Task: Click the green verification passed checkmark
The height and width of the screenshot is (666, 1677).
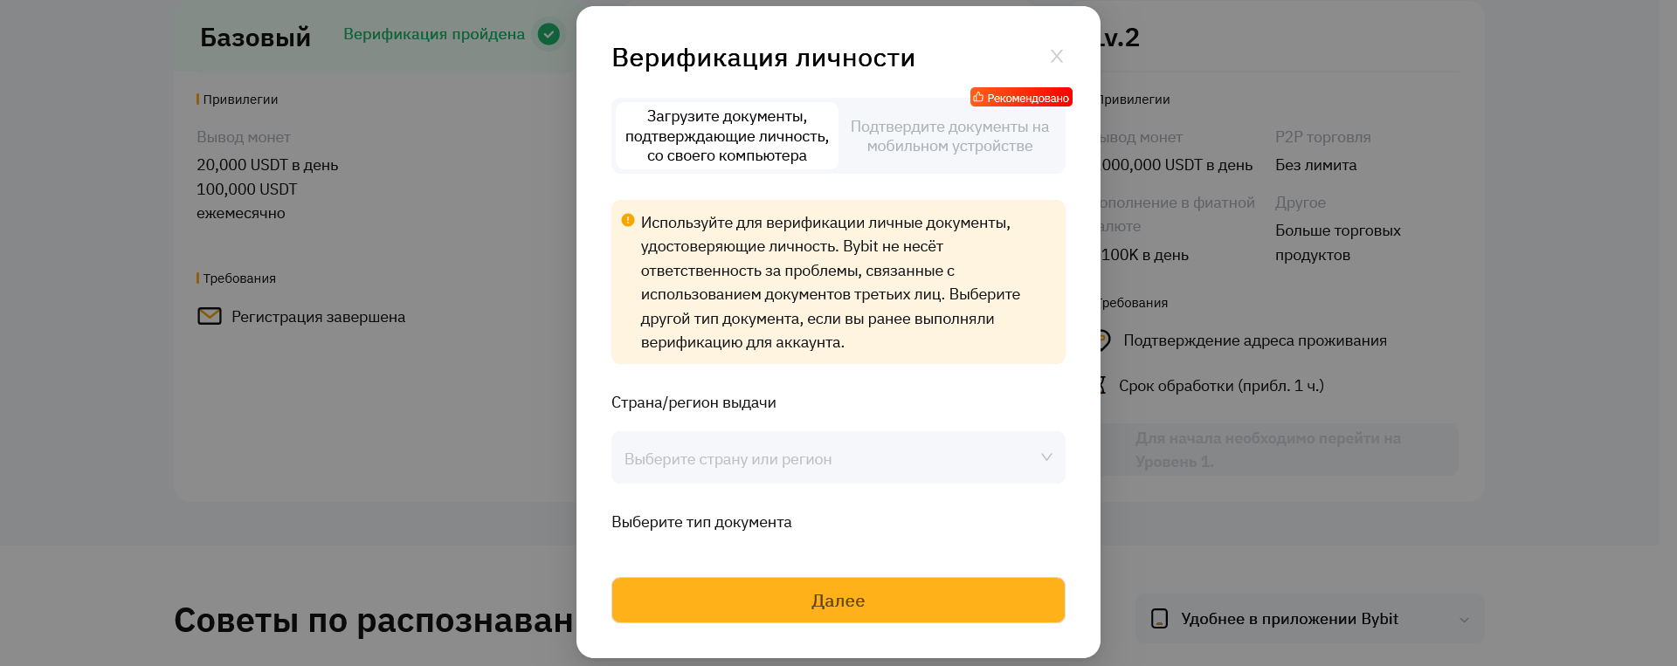Action: tap(549, 34)
